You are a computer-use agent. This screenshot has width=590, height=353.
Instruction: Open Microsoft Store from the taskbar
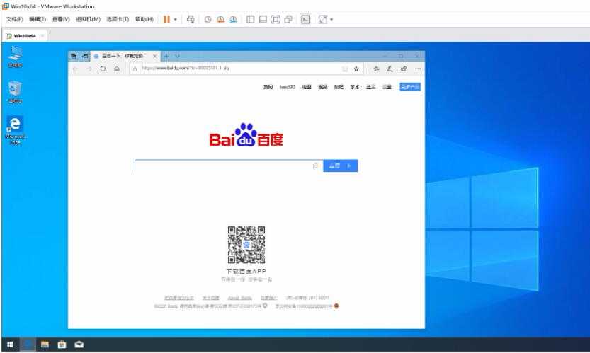coord(62,345)
